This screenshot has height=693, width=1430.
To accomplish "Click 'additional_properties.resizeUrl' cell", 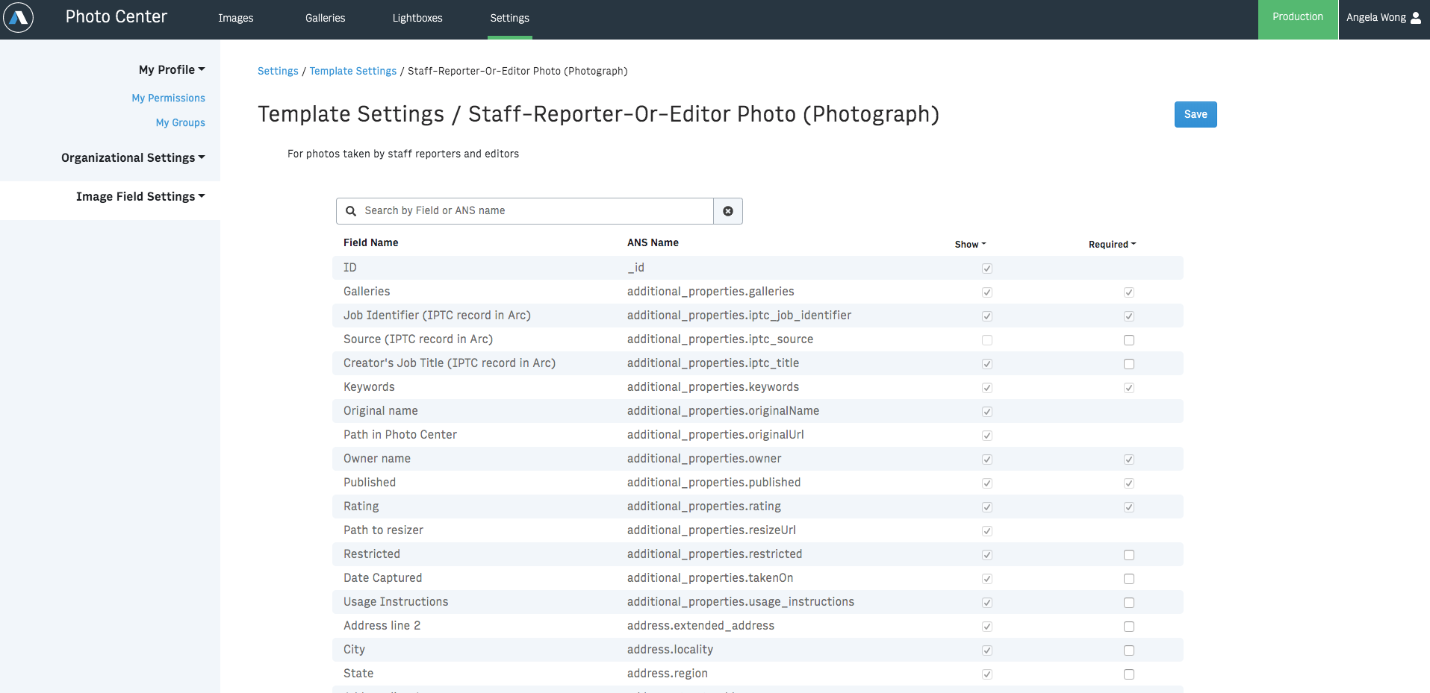I will click(712, 530).
